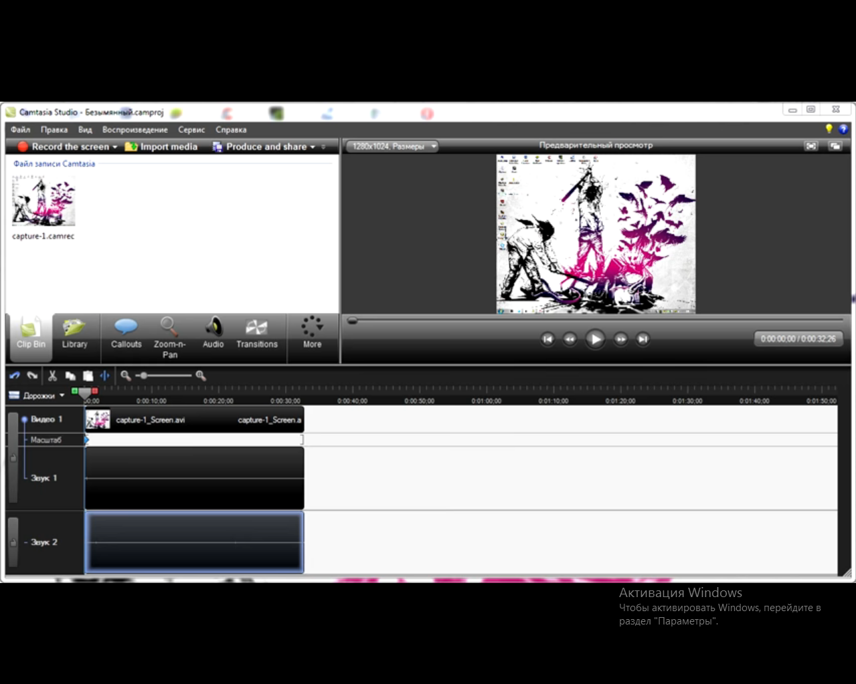Zoom out the timeline with the minus magnifier
Screen dimensions: 856x684
pyautogui.click(x=125, y=376)
